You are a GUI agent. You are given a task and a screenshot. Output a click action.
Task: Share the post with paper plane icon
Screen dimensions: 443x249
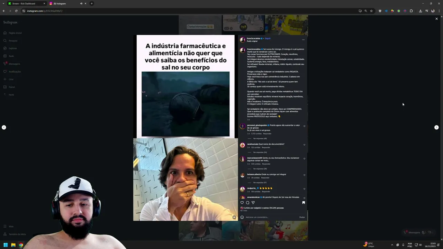click(253, 203)
